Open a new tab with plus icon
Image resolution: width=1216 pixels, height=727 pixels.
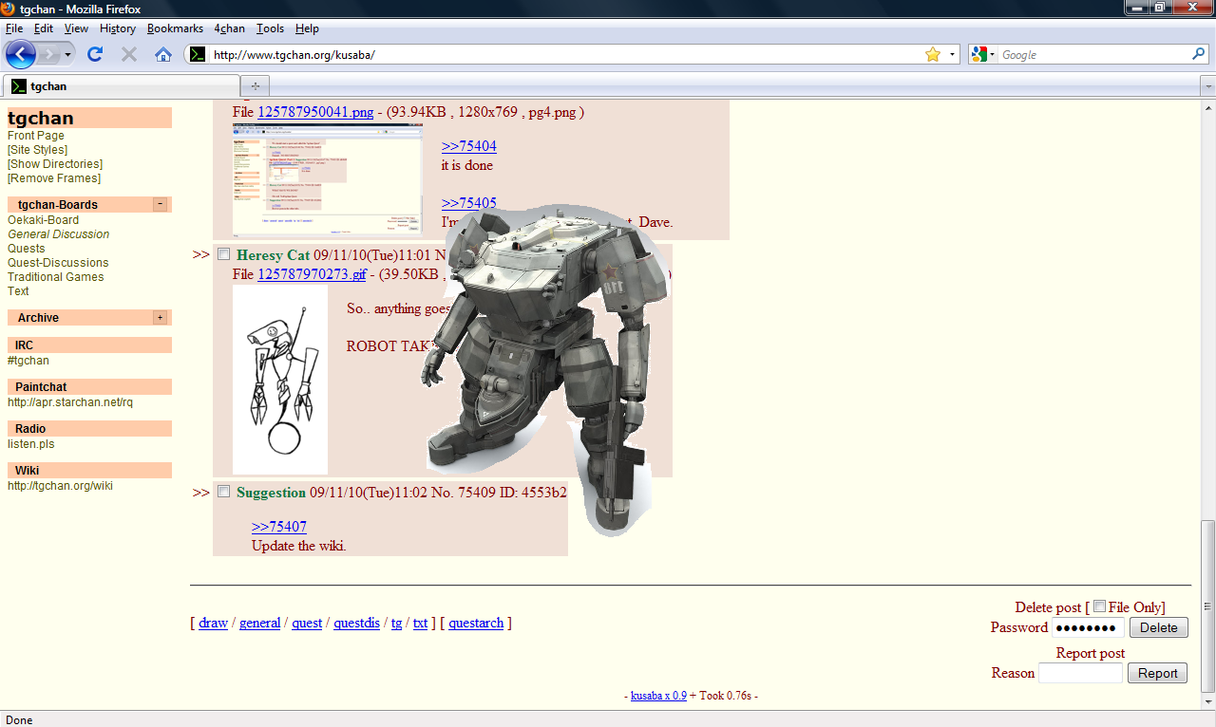[x=255, y=86]
